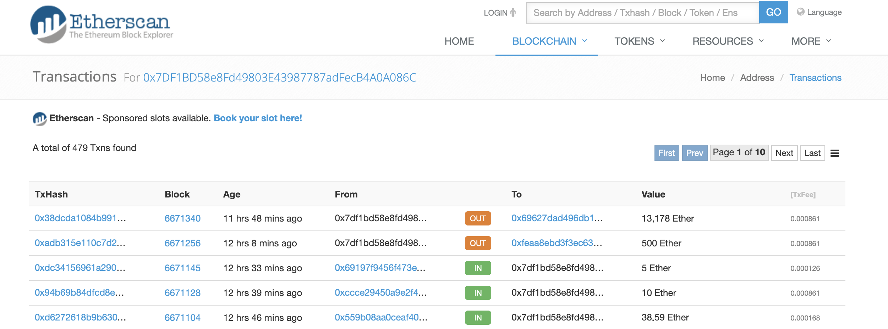The width and height of the screenshot is (888, 329).
Task: Click the small Etherscan sponsor icon
Action: (x=39, y=118)
